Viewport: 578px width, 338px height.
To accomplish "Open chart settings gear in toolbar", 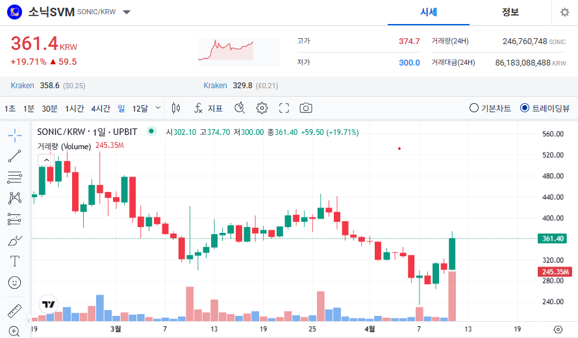I will click(x=262, y=108).
